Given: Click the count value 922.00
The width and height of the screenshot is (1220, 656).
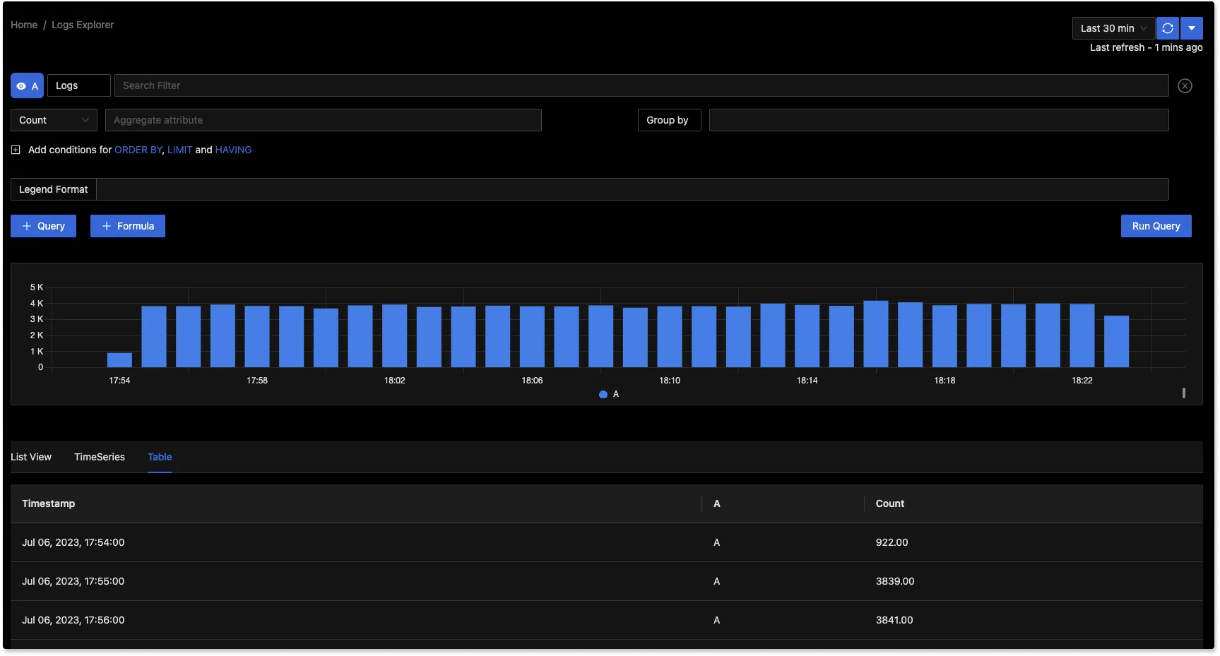Looking at the screenshot, I should [x=892, y=542].
